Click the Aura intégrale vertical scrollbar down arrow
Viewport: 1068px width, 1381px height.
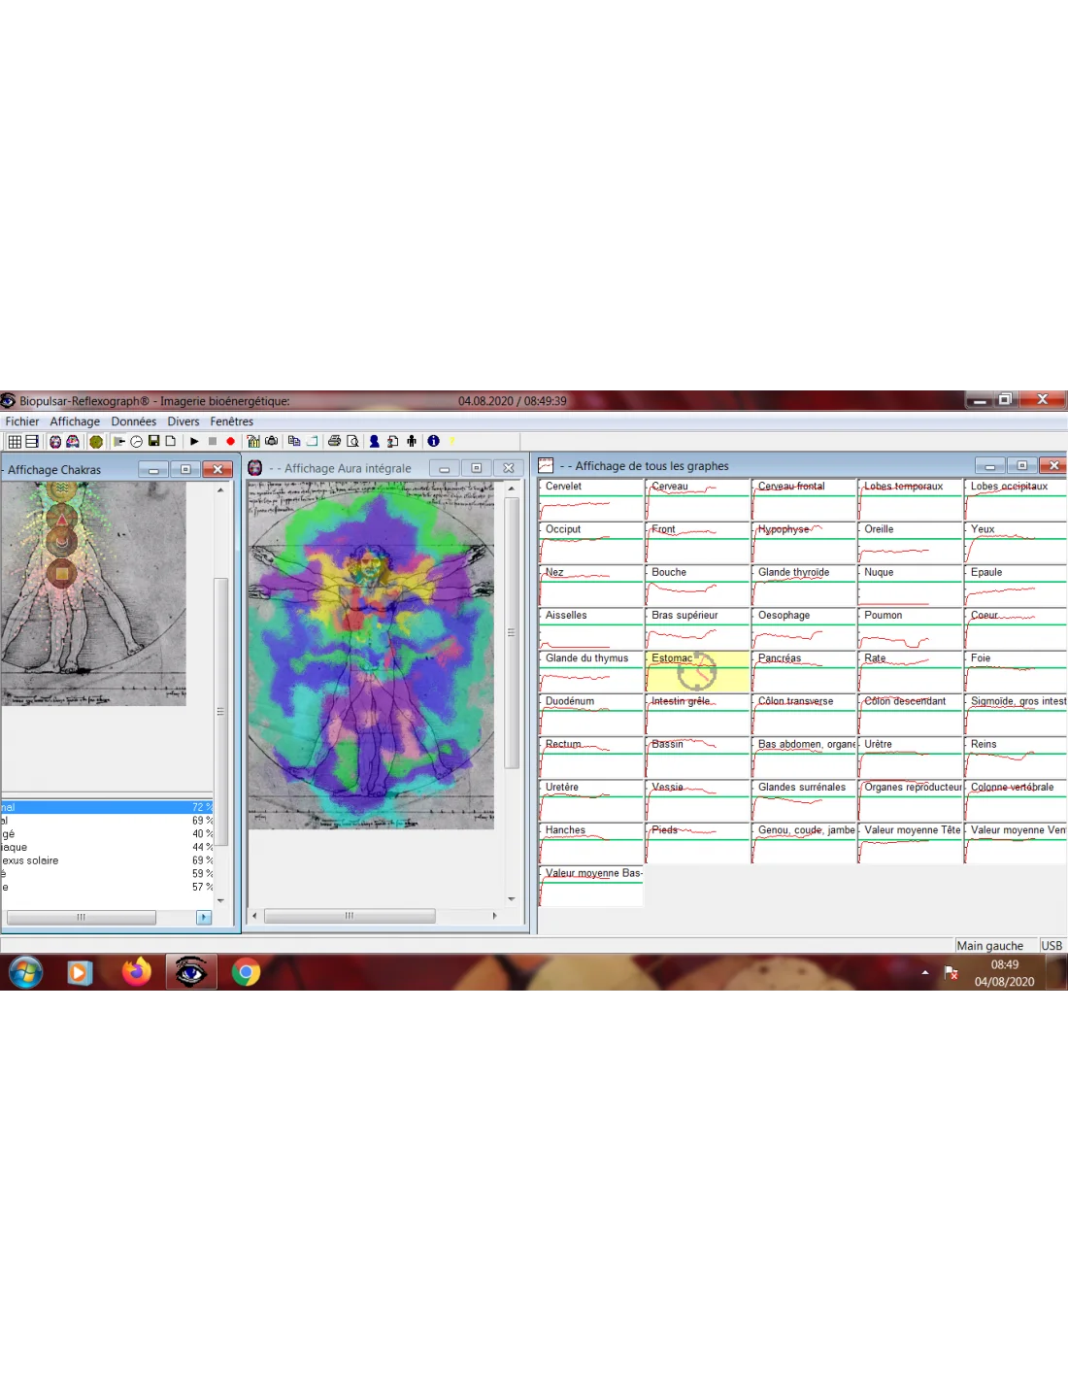pos(512,899)
